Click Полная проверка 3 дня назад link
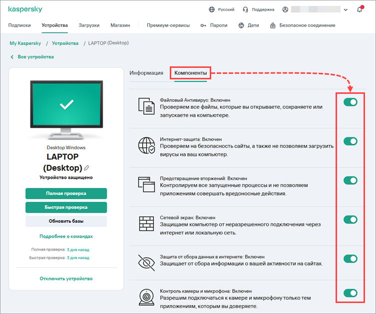 (78, 250)
